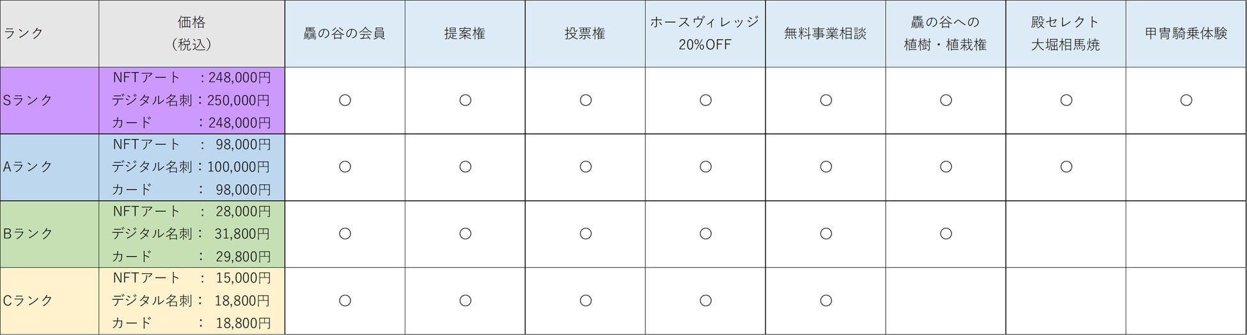
Task: Select the 驫の谷への植樹・植栽権 header
Action: click(x=945, y=33)
